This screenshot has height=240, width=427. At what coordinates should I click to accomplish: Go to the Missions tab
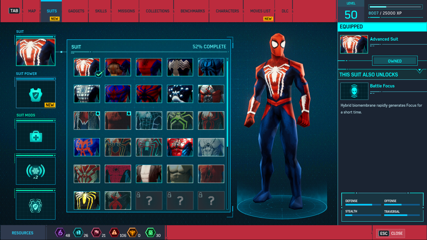point(126,11)
